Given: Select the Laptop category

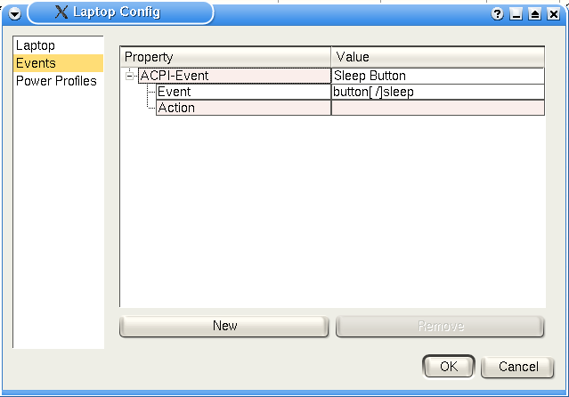Looking at the screenshot, I should (58, 45).
